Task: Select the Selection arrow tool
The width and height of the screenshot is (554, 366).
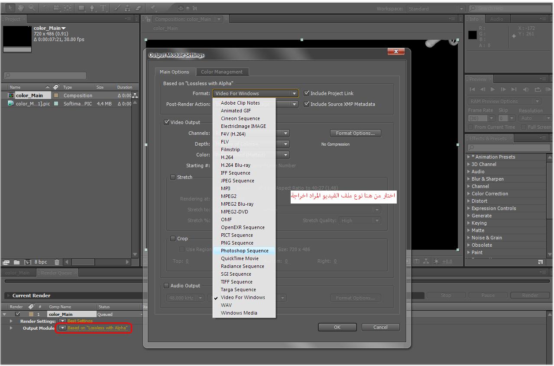Action: click(11, 8)
